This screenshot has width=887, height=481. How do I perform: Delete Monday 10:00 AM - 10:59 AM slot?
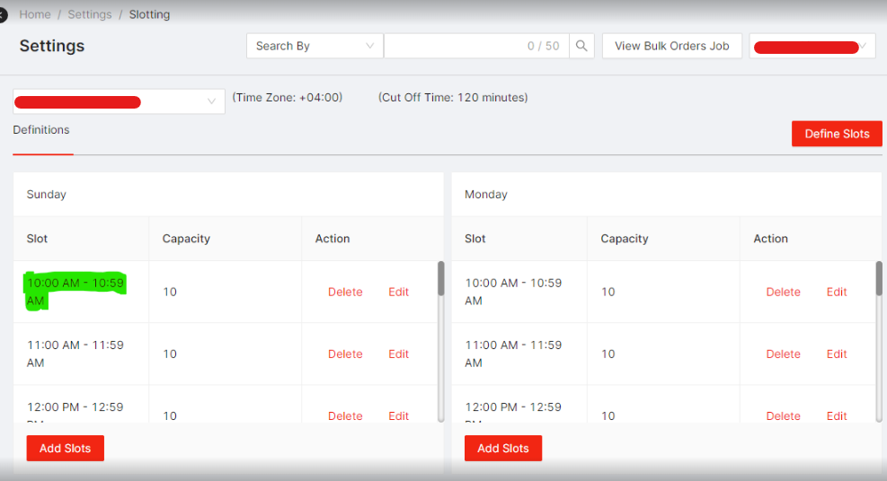[x=783, y=292]
